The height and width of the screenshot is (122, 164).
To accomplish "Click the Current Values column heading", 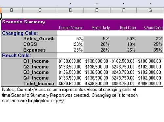I will coord(71,28).
